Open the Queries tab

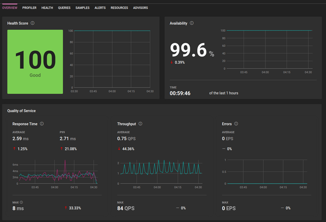pyautogui.click(x=64, y=8)
